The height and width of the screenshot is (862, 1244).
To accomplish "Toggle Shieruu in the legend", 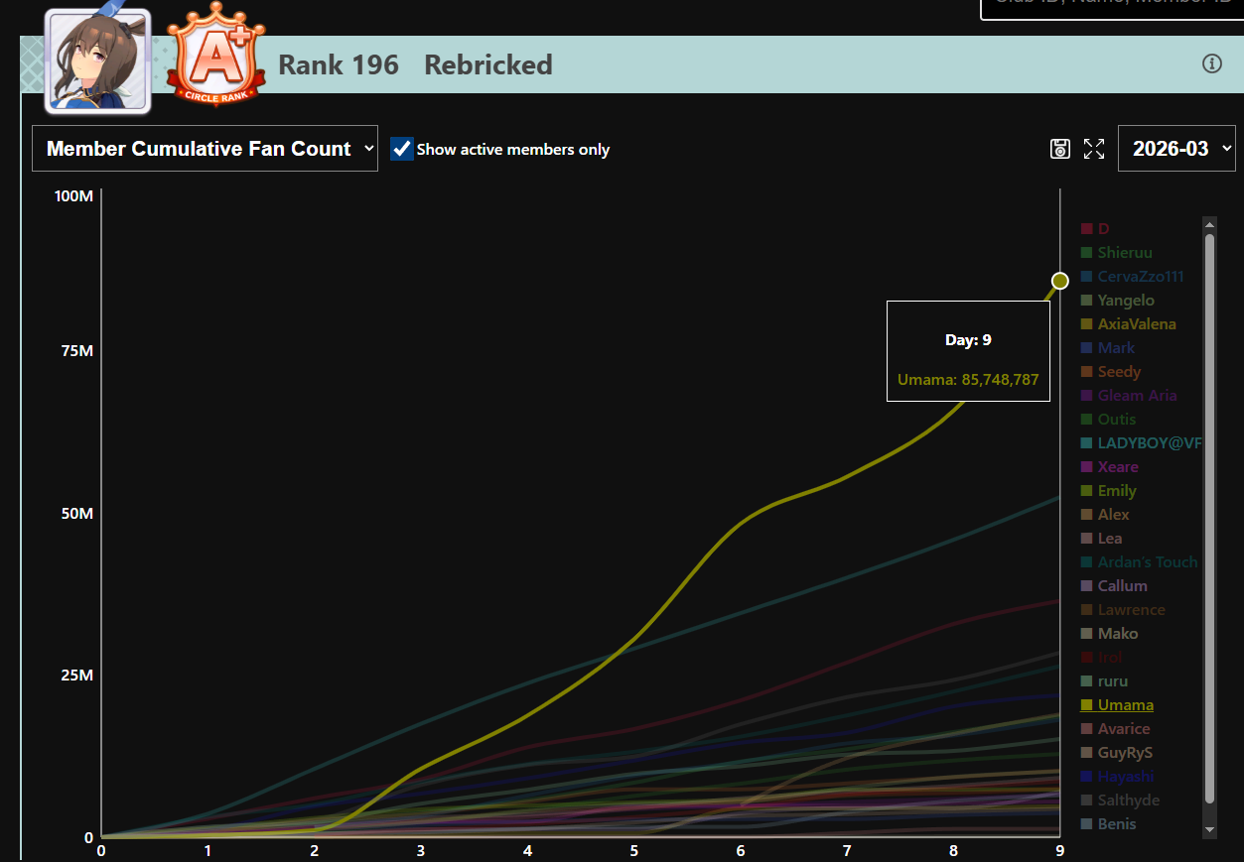I will tap(1117, 253).
